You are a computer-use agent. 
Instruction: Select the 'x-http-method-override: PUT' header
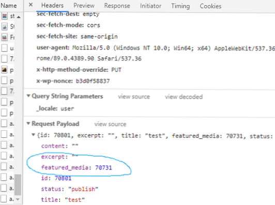tap(79, 70)
